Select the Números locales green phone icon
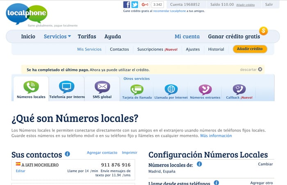Image resolution: width=287 pixels, height=185 pixels. click(x=31, y=87)
